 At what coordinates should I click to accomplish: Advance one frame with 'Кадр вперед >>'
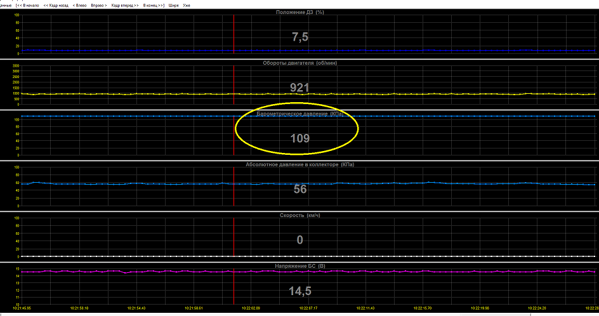point(125,5)
